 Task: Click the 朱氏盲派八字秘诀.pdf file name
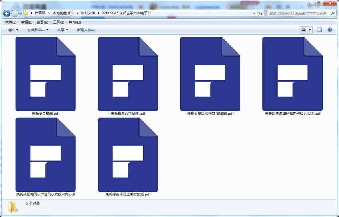[128, 113]
